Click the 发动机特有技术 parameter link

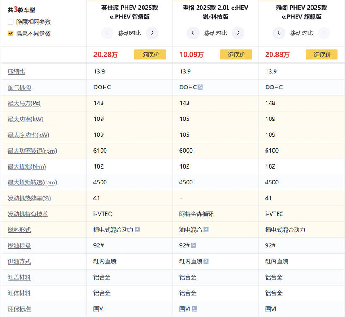coord(28,214)
